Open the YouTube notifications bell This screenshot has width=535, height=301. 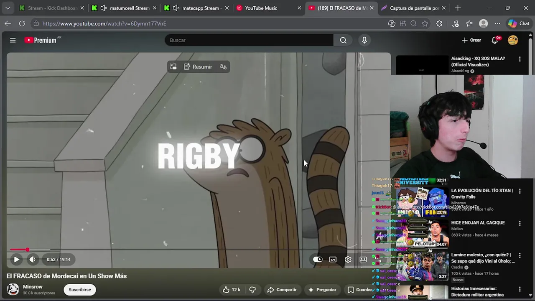tap(495, 40)
